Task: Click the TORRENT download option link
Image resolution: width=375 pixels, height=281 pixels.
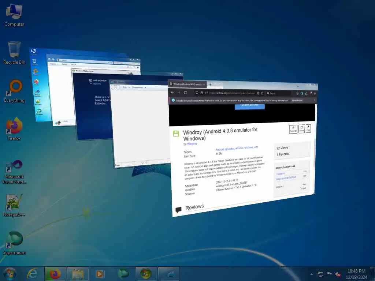Action: pyautogui.click(x=280, y=174)
